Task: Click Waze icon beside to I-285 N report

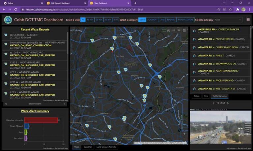Action: 6,54
